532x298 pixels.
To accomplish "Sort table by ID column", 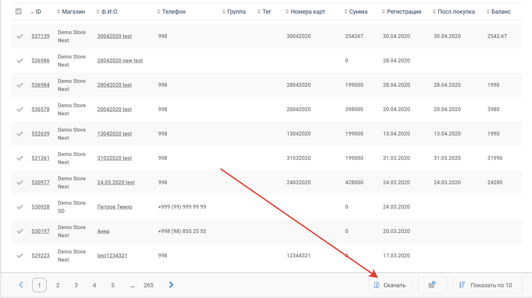I will click(36, 12).
